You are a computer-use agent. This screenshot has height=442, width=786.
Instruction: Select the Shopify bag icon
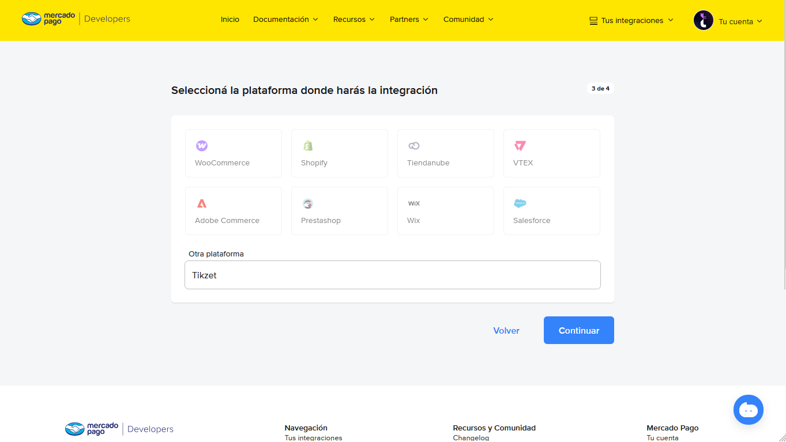[x=308, y=146]
